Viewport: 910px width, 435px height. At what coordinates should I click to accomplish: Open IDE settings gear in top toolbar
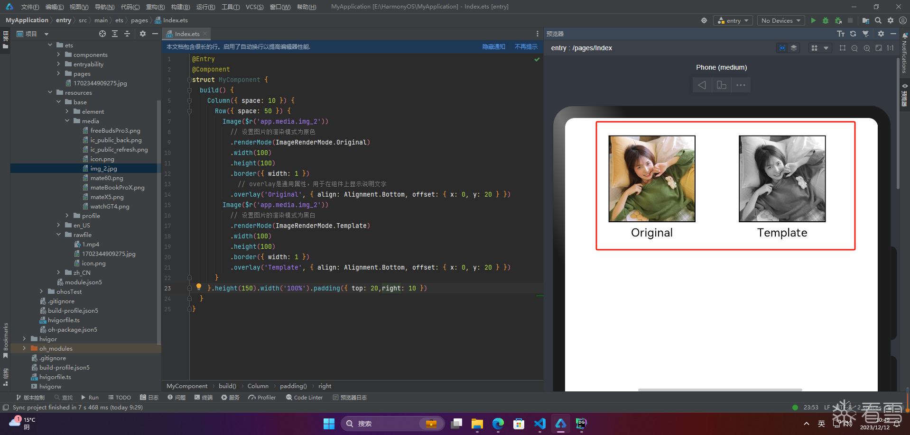point(891,20)
